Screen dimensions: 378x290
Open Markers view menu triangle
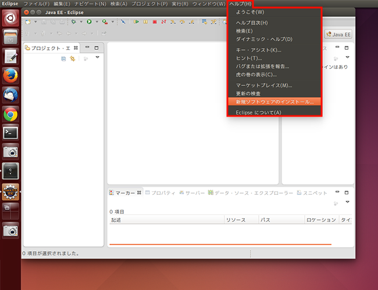(347, 202)
